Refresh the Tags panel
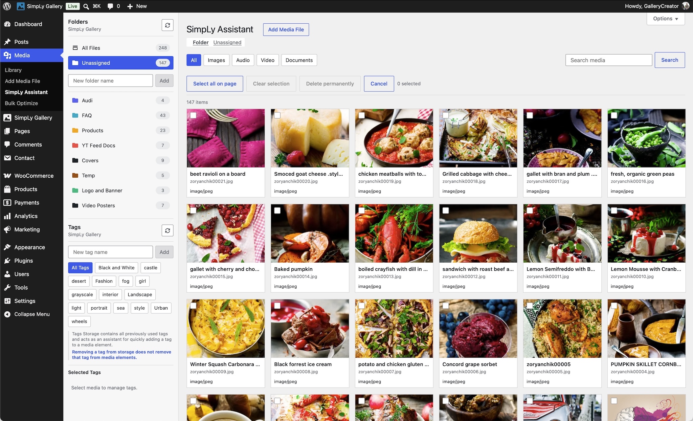 (x=167, y=230)
